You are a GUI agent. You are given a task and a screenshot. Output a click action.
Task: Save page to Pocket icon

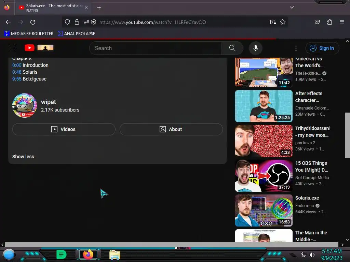point(317,22)
